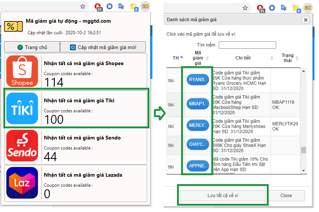Image resolution: width=319 pixels, height=212 pixels.
Task: Open the Trang chủ home button
Action: 32,47
